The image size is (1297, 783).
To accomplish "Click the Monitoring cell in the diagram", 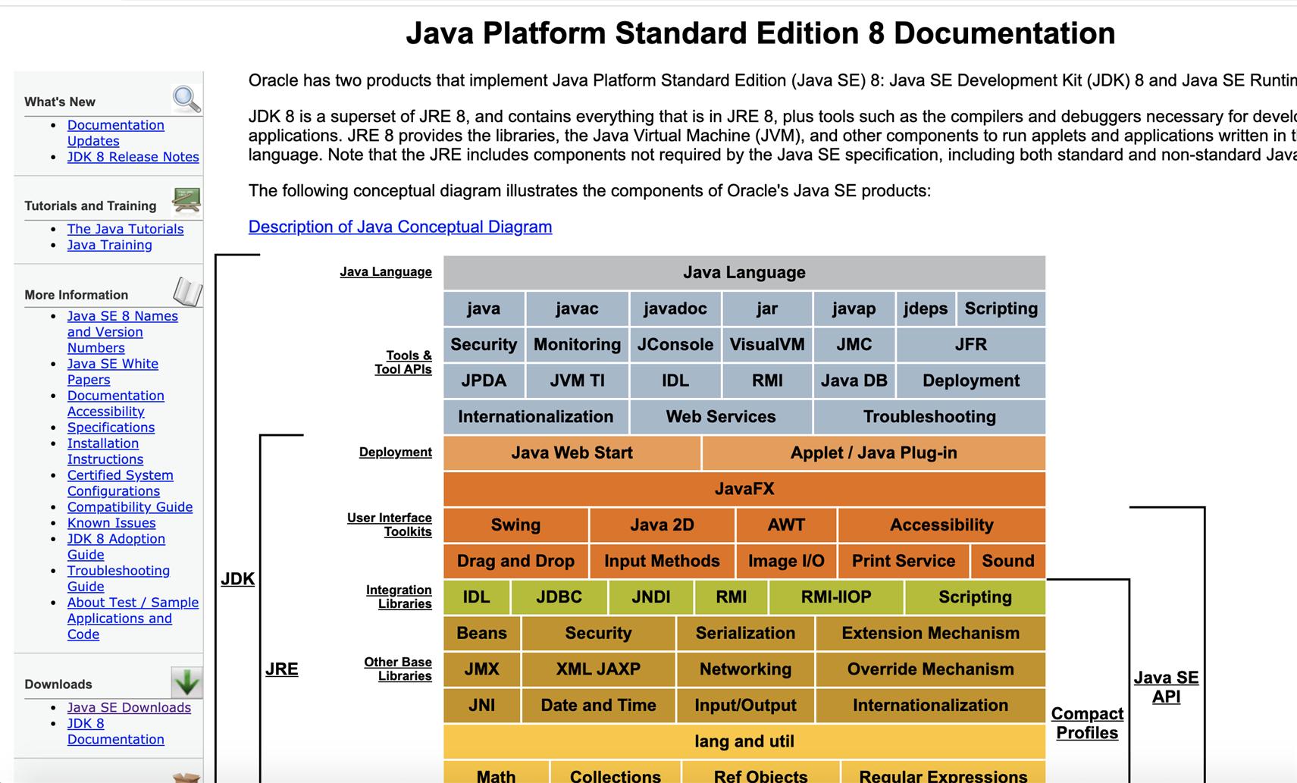I will pyautogui.click(x=577, y=344).
